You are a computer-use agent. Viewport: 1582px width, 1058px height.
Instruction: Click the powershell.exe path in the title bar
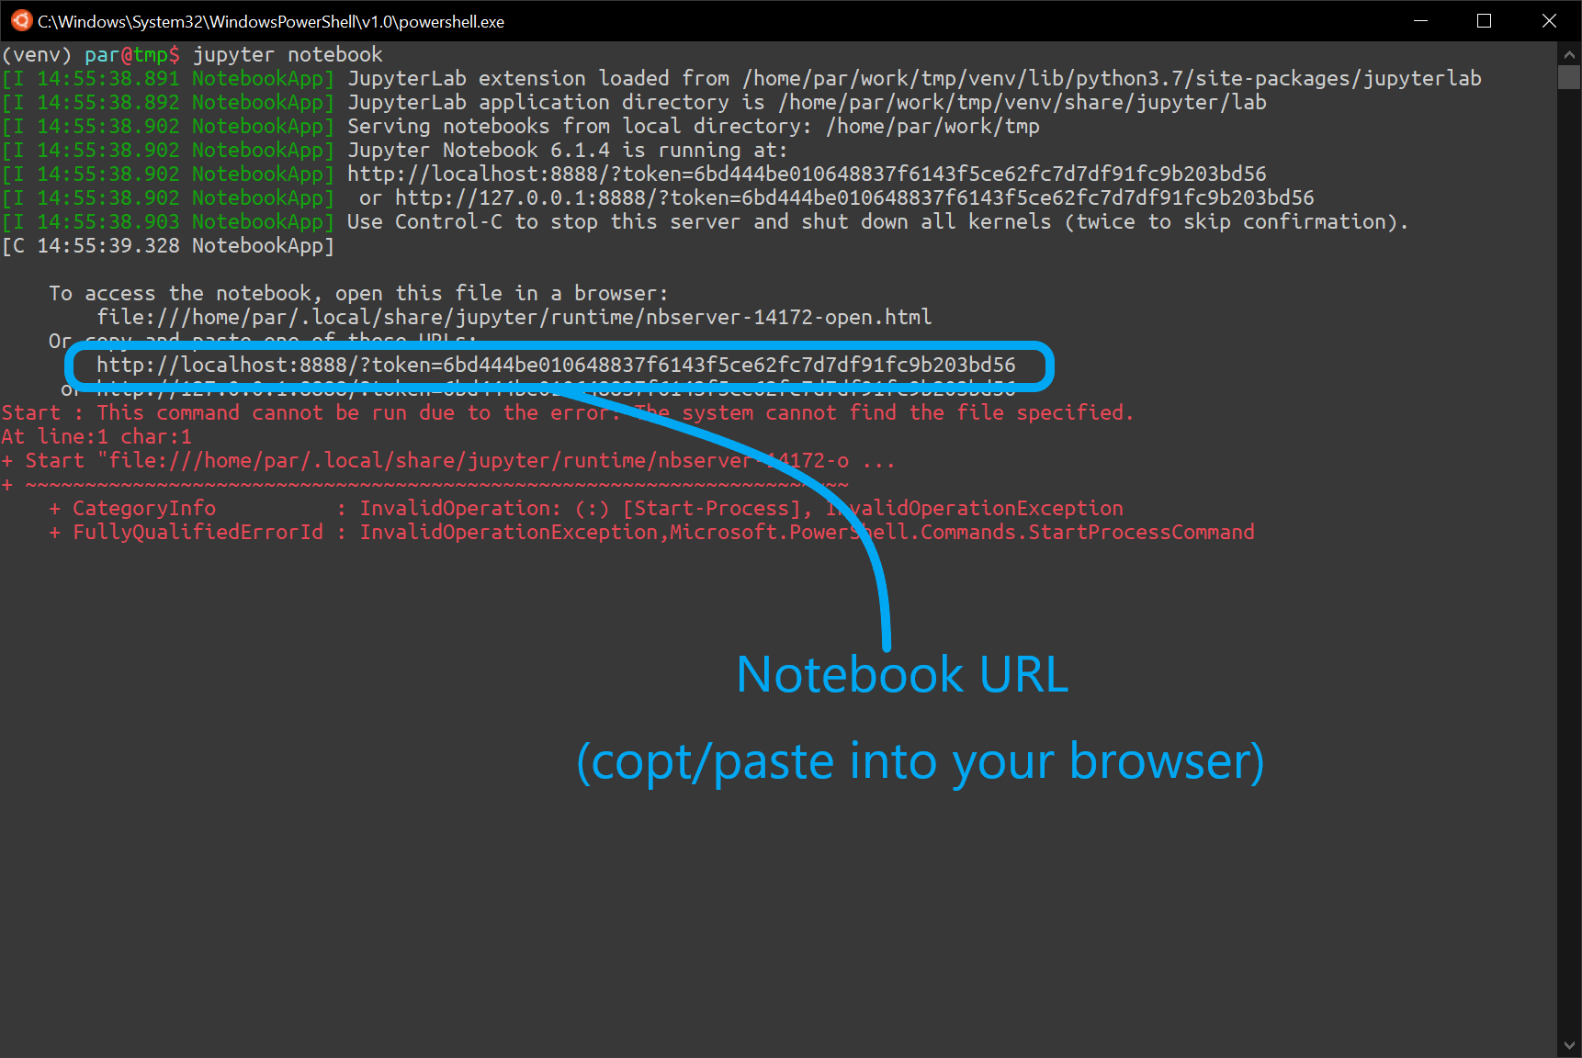coord(271,22)
